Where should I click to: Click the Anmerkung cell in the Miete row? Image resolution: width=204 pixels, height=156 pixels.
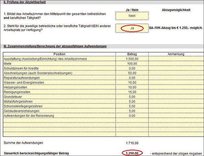(176, 64)
